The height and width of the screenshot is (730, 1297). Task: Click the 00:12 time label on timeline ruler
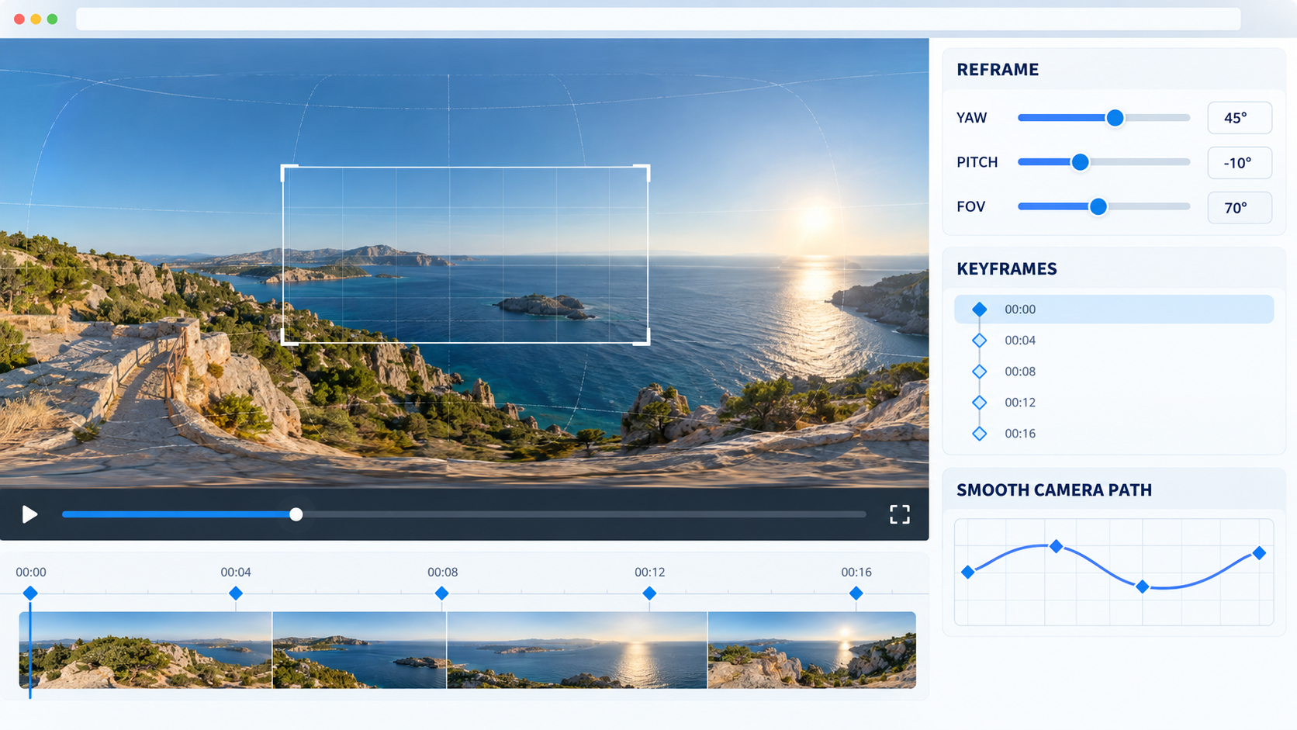tap(649, 572)
